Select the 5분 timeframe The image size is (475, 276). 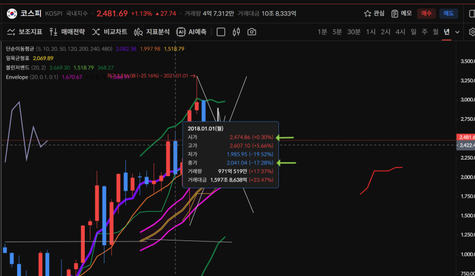point(337,32)
